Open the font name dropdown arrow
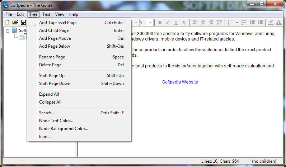This screenshot has width=286, height=167. coord(136,23)
